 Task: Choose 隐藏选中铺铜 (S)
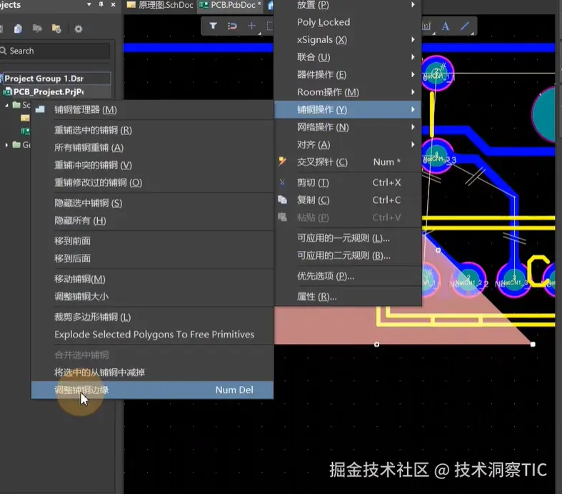coord(152,203)
